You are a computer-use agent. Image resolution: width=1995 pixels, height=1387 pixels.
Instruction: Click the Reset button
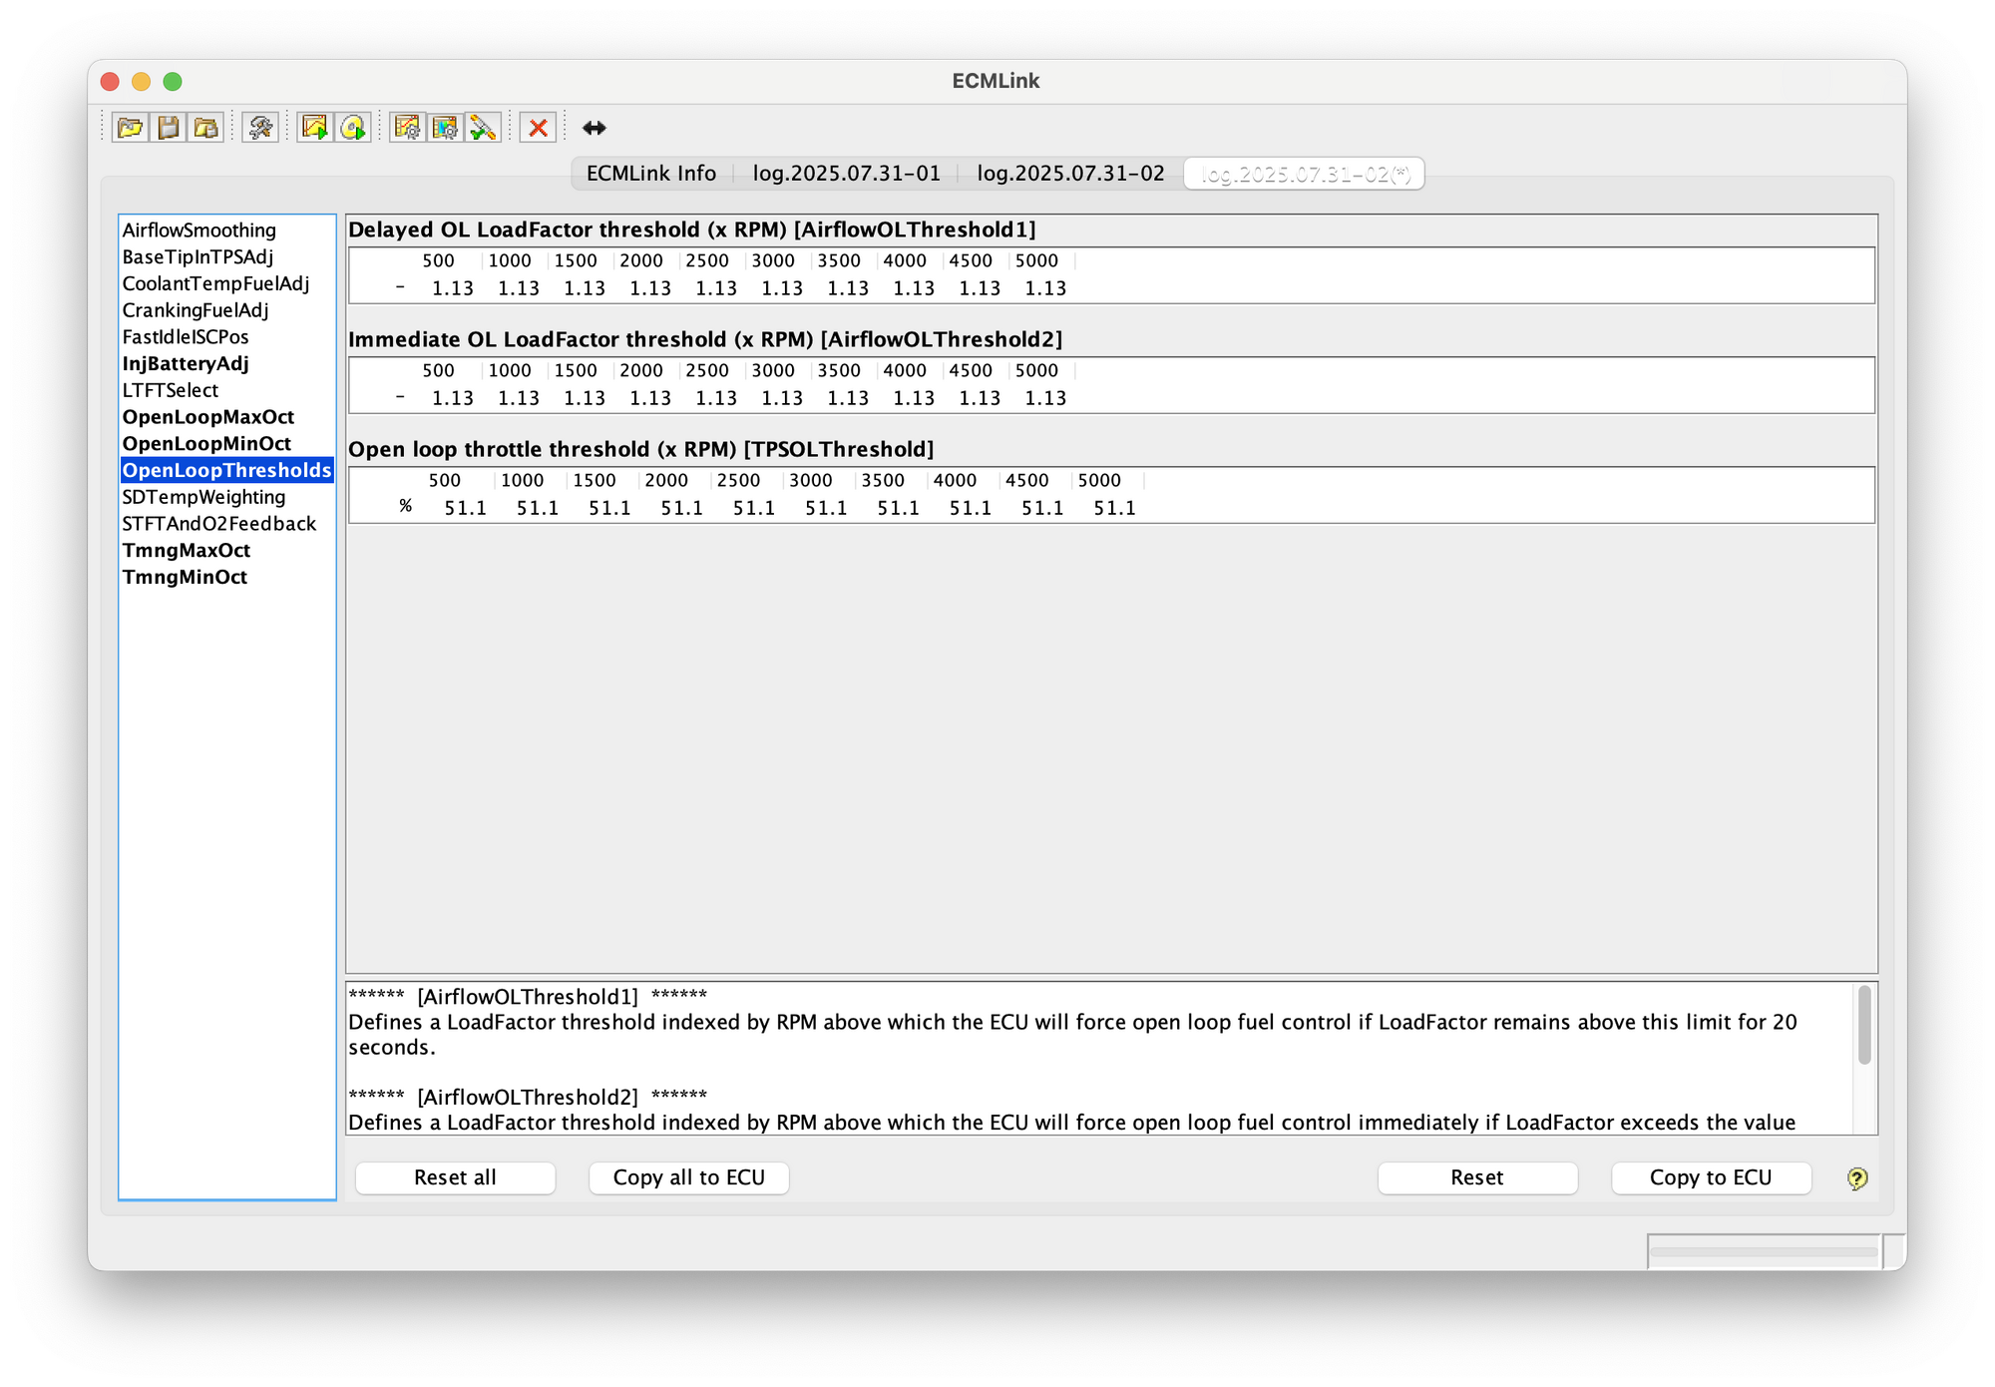(1477, 1177)
